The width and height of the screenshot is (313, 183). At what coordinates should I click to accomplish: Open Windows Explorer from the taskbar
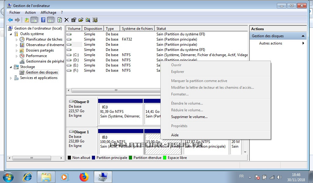[46, 177]
